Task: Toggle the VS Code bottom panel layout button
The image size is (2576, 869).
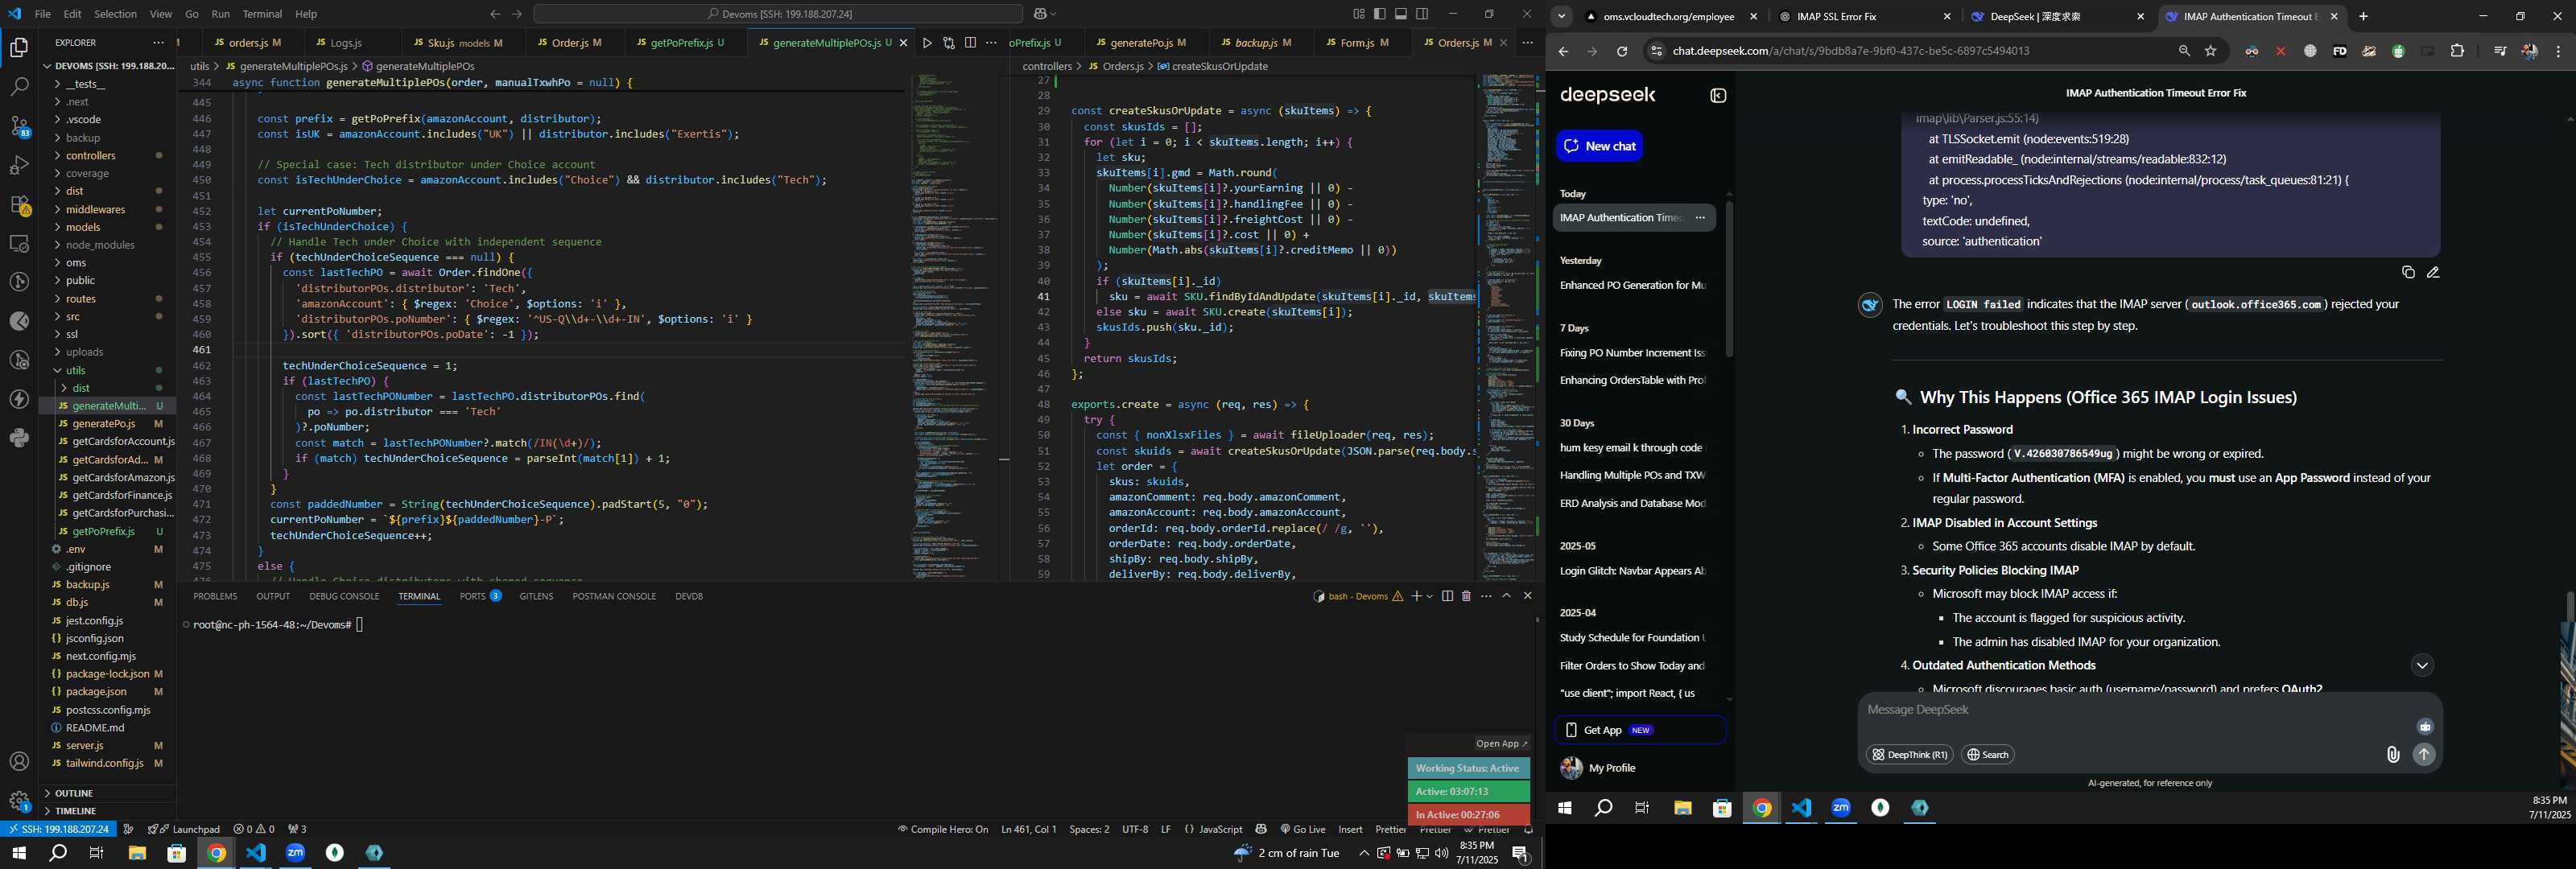Action: coord(1401,14)
